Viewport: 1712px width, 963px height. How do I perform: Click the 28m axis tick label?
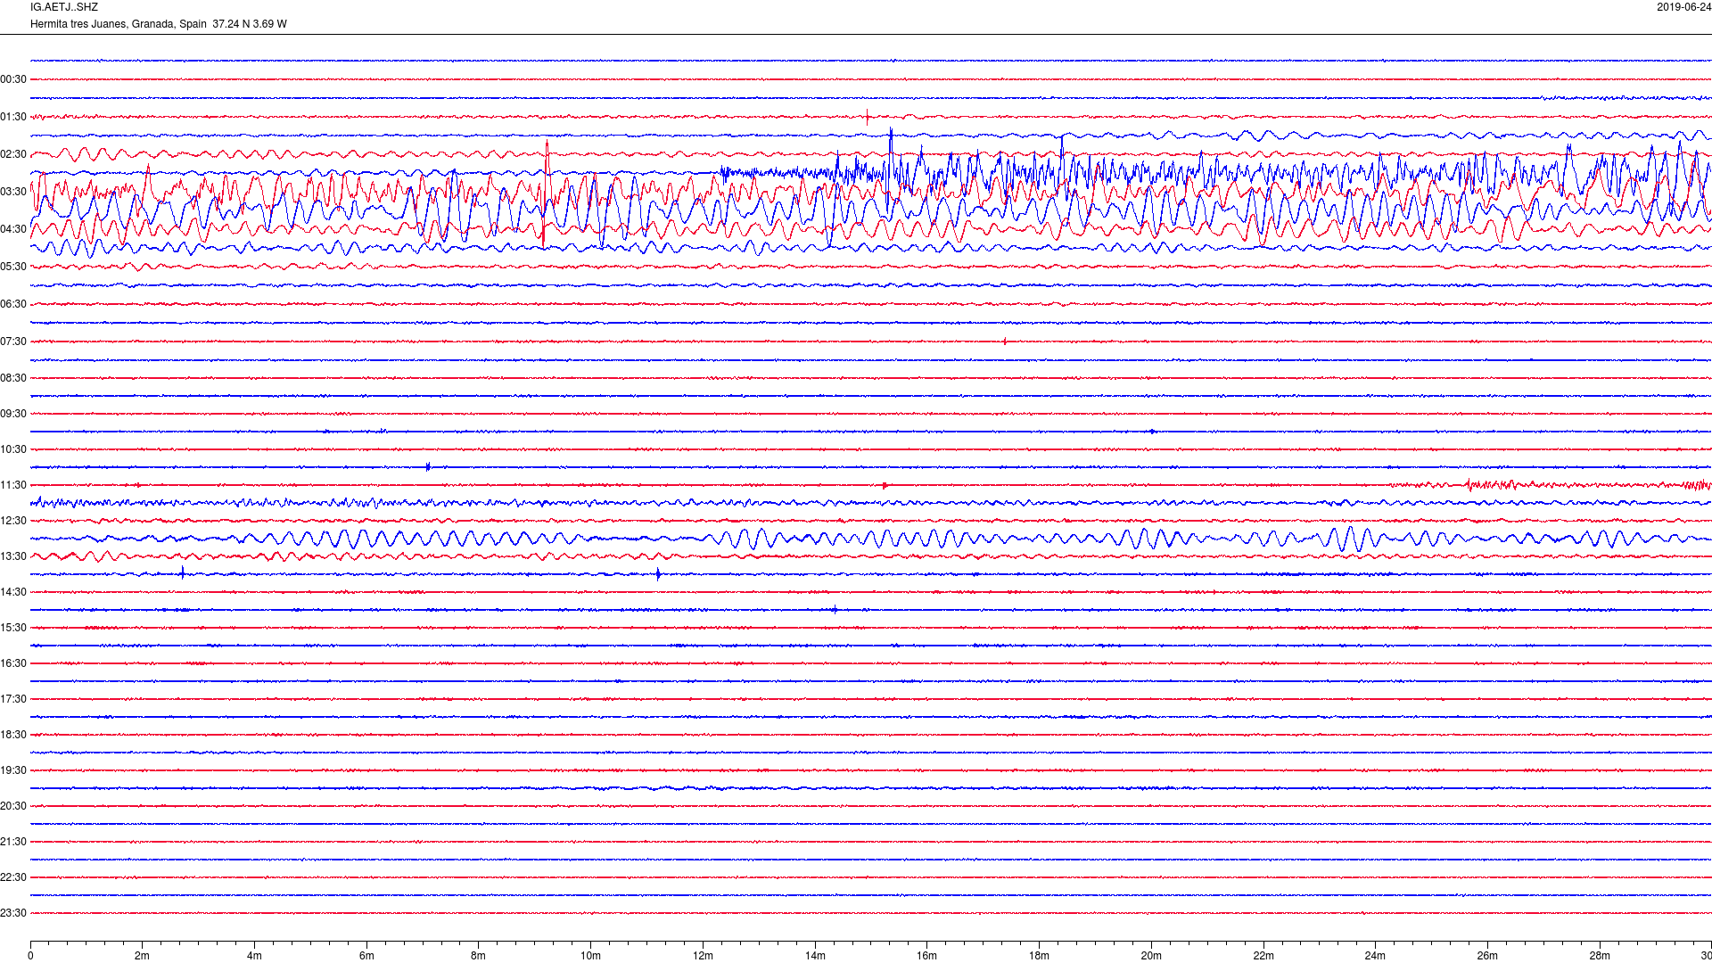1599,956
